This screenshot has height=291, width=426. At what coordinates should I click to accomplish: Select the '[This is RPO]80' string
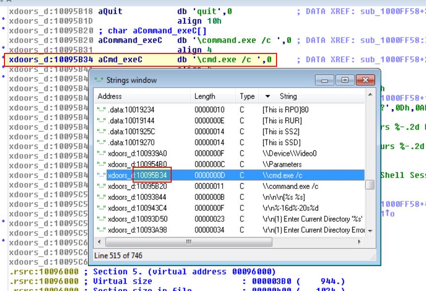click(x=285, y=109)
